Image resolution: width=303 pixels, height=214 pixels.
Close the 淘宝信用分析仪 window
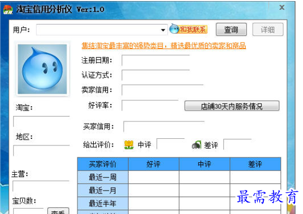(282, 8)
